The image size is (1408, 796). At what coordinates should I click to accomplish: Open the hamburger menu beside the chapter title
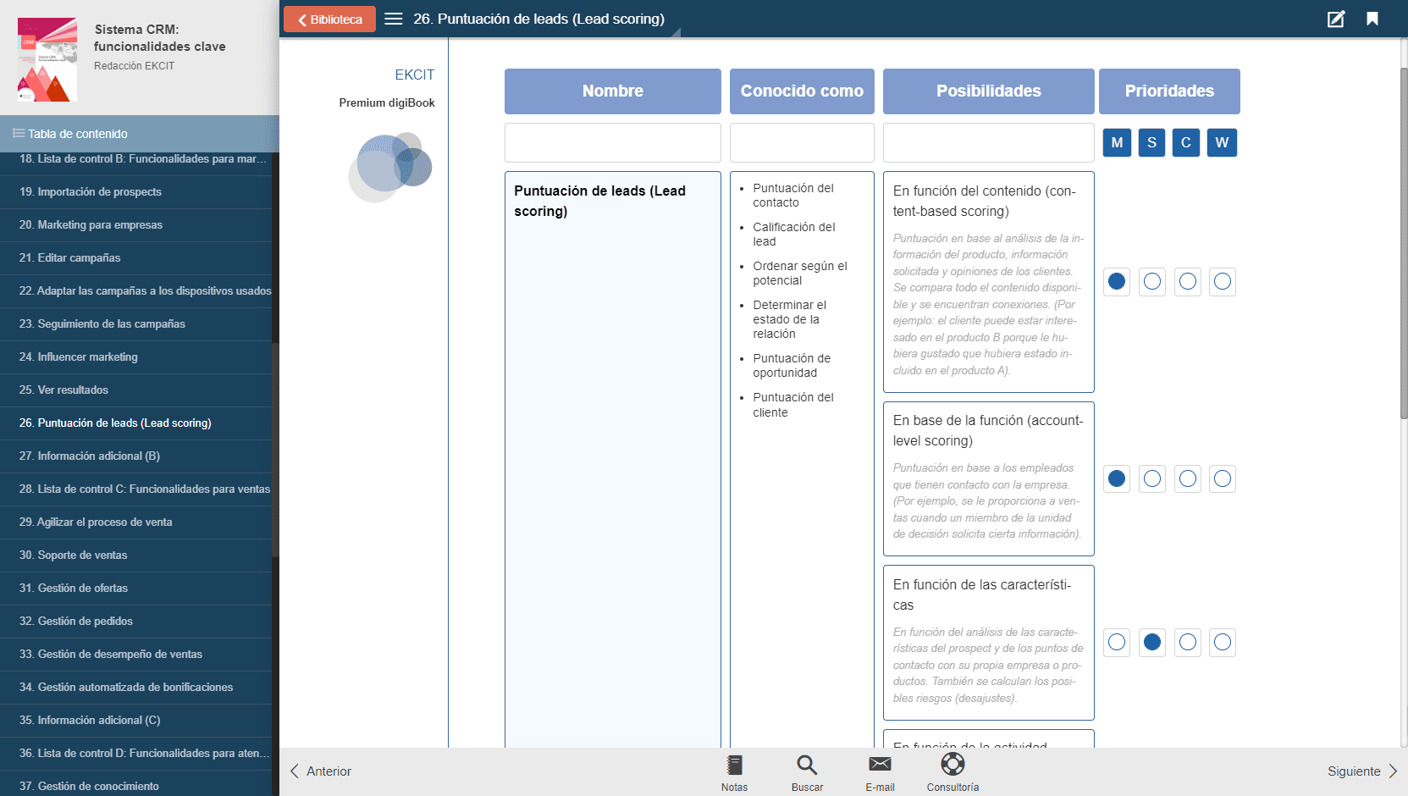click(394, 19)
